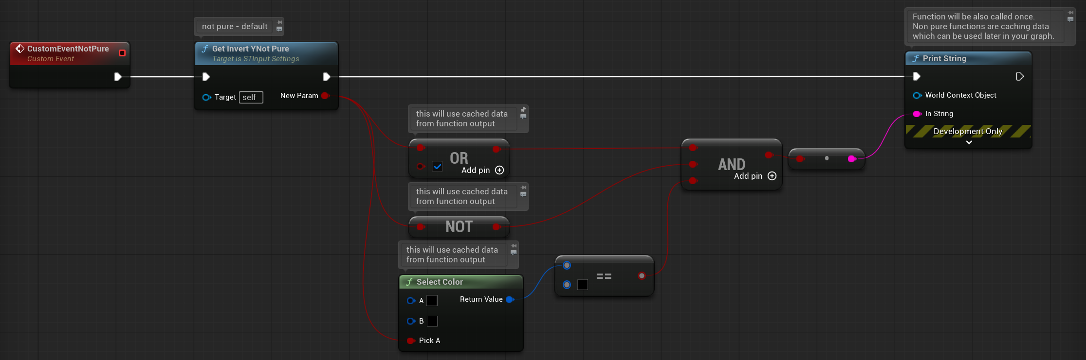This screenshot has height=360, width=1086.
Task: Add a pin to the OR node
Action: (499, 170)
